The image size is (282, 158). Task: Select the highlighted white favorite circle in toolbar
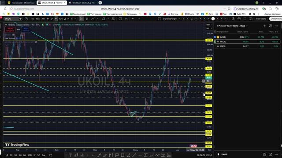[x=213, y=18]
